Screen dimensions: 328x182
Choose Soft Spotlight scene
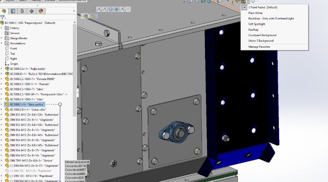[x=257, y=24]
